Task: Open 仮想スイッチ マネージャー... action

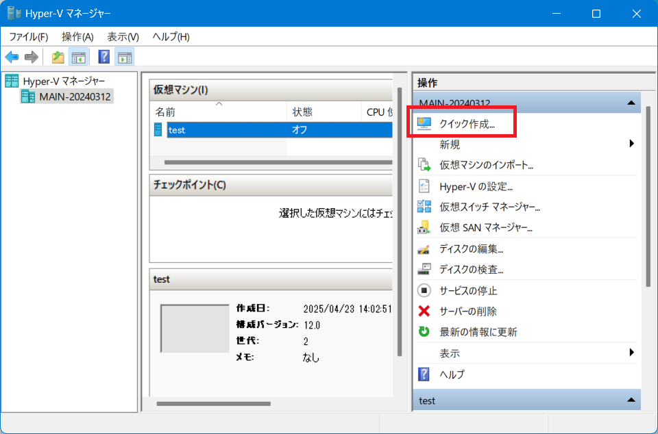Action: point(489,207)
